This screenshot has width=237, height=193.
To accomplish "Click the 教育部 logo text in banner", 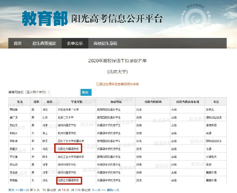I will click(x=45, y=18).
